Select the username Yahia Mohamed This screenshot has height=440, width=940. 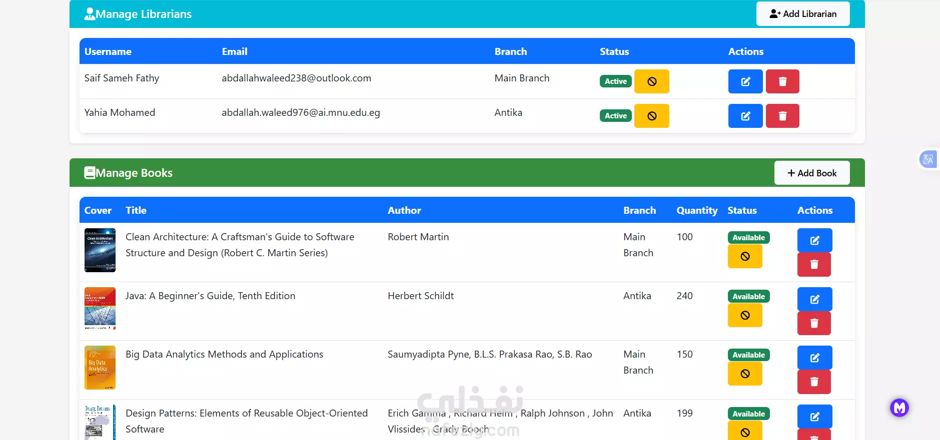click(120, 113)
